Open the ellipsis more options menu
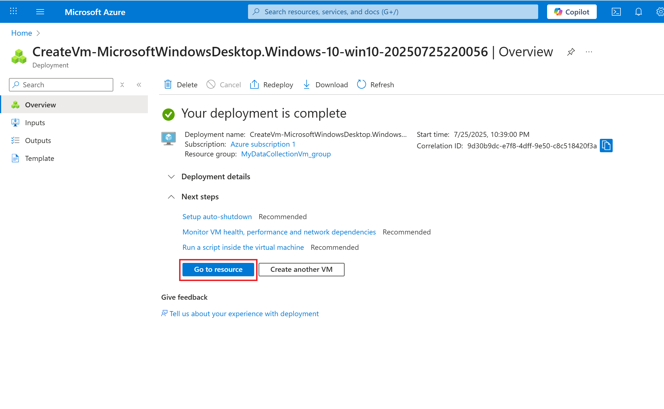Viewport: 664px width, 409px height. [589, 52]
